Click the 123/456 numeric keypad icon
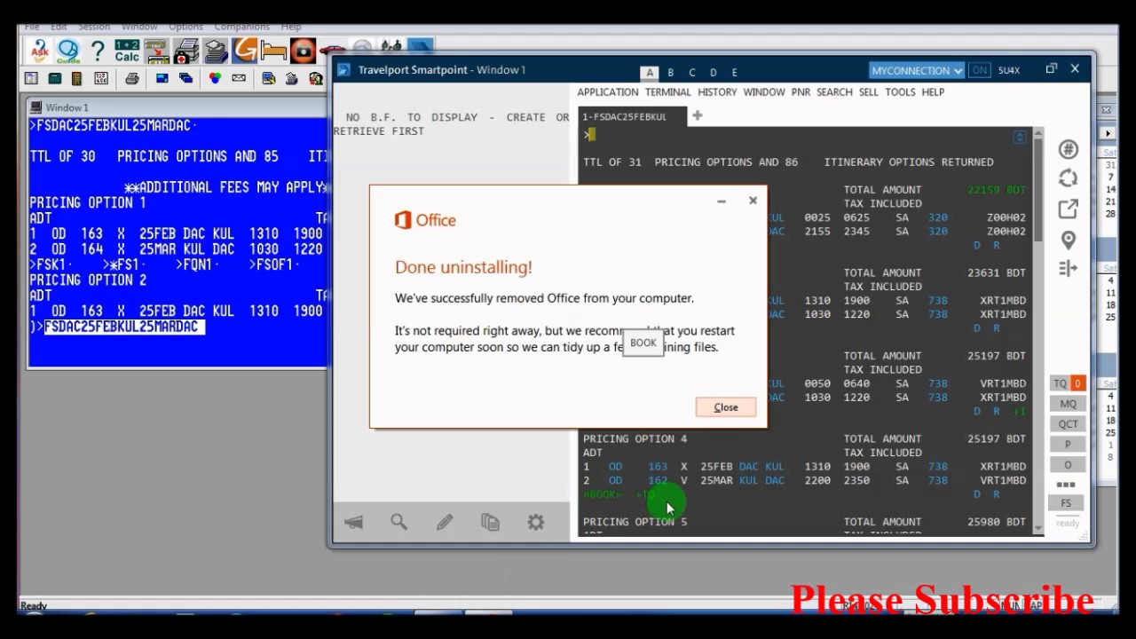The height and width of the screenshot is (639, 1136). [x=100, y=79]
